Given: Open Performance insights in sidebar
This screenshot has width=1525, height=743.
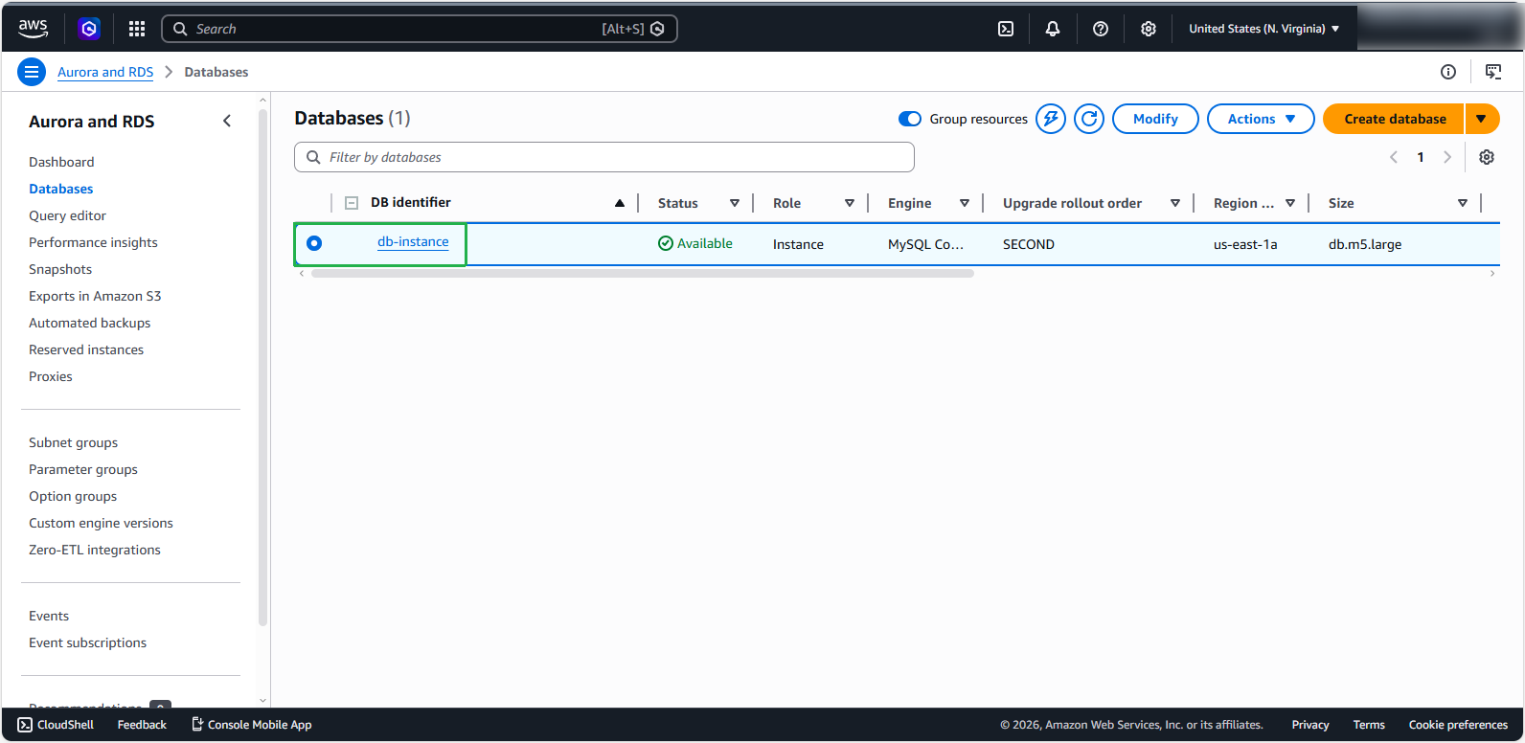Looking at the screenshot, I should tap(93, 242).
